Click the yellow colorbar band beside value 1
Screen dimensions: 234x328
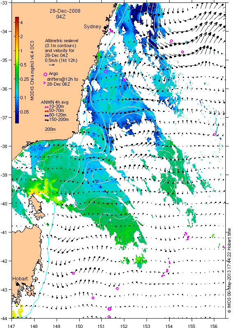tap(17, 51)
